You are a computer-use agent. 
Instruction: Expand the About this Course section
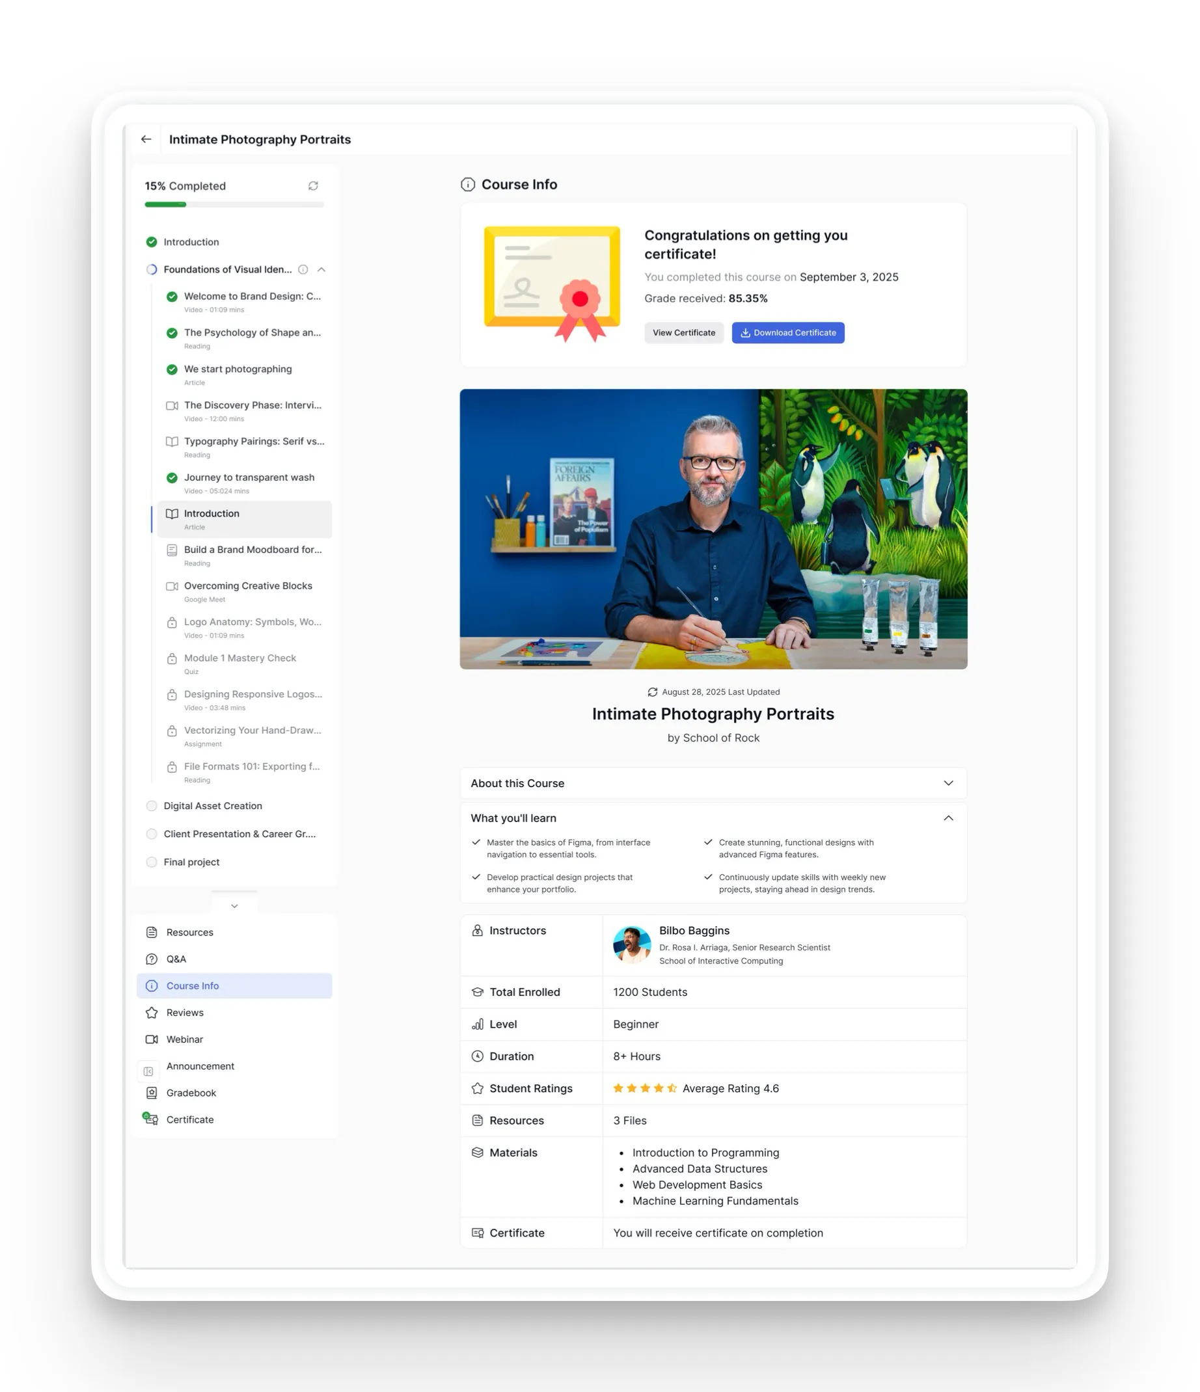pos(713,783)
